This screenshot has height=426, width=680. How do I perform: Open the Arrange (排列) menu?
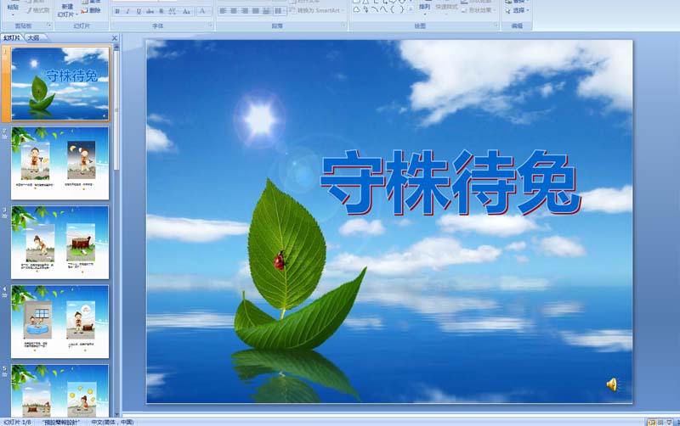point(424,7)
